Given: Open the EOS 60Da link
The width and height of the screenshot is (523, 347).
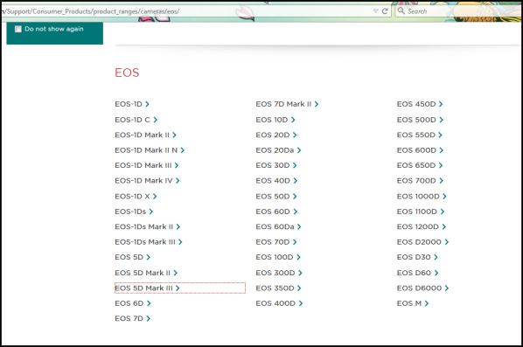Looking at the screenshot, I should pyautogui.click(x=278, y=226).
